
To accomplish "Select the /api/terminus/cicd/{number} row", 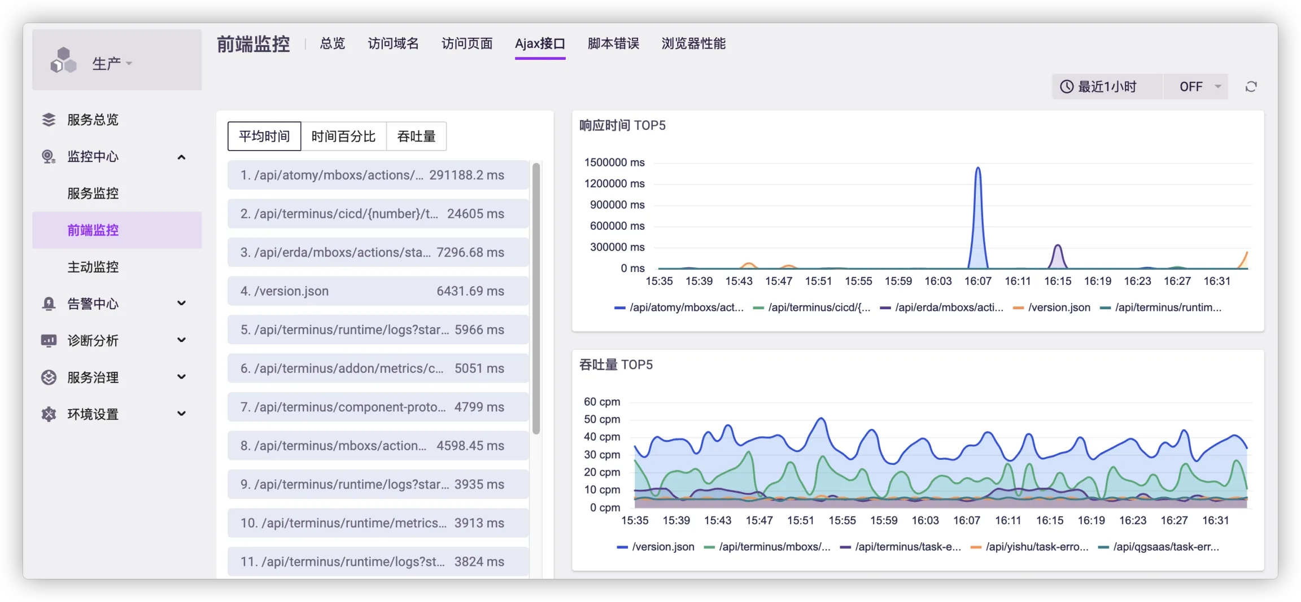I will coord(378,214).
